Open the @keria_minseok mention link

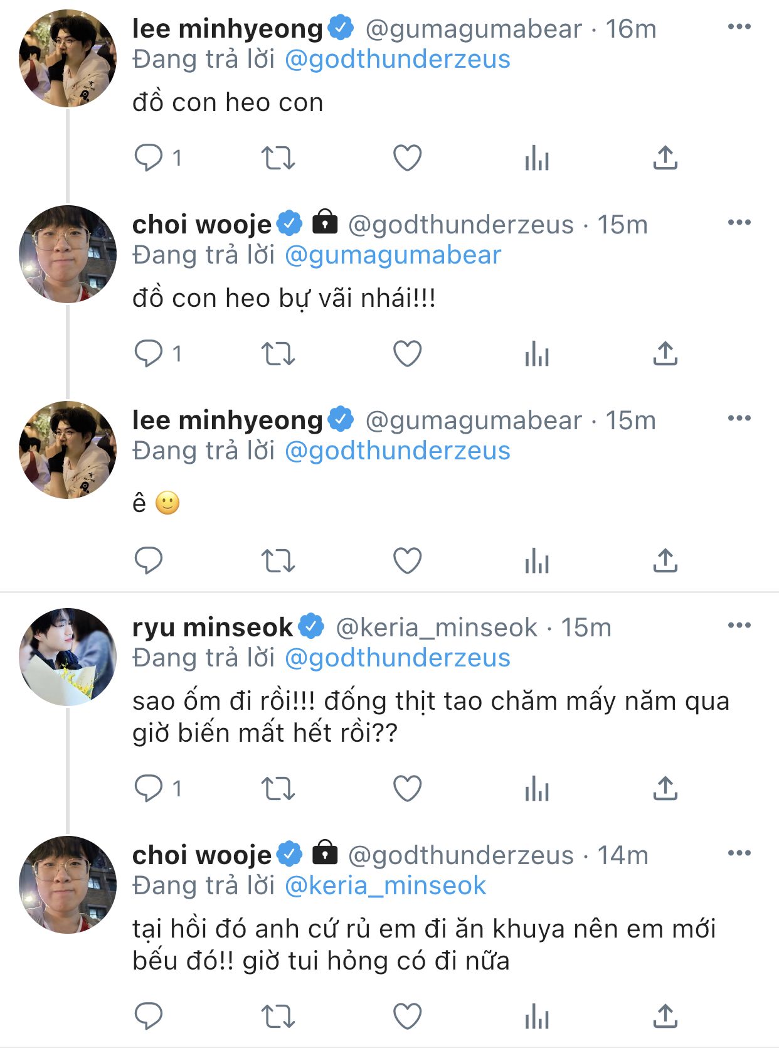[x=385, y=885]
